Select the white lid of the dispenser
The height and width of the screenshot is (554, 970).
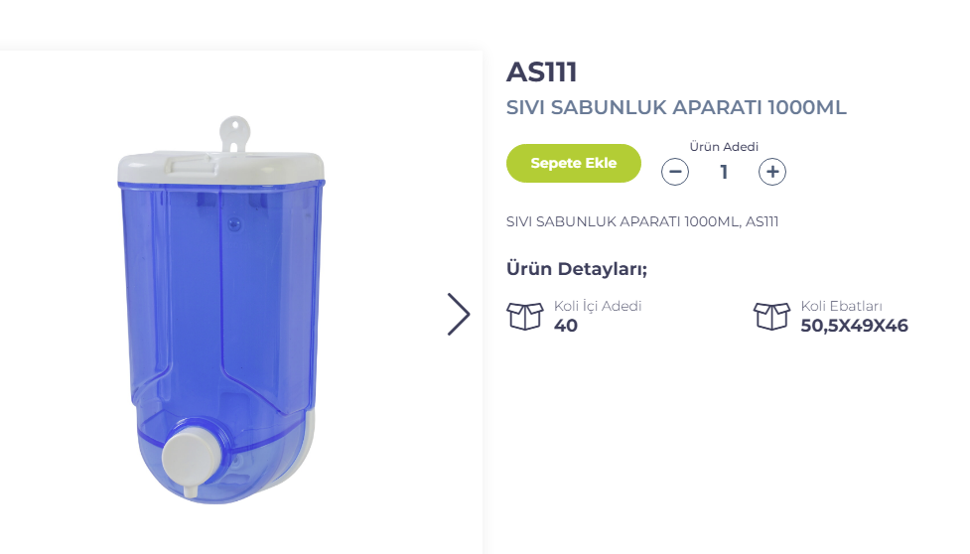pos(220,167)
